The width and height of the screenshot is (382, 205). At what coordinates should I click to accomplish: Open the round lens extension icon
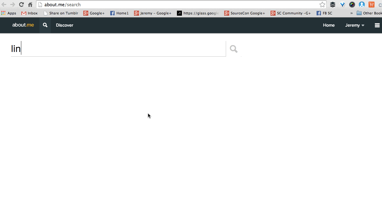tap(352, 4)
